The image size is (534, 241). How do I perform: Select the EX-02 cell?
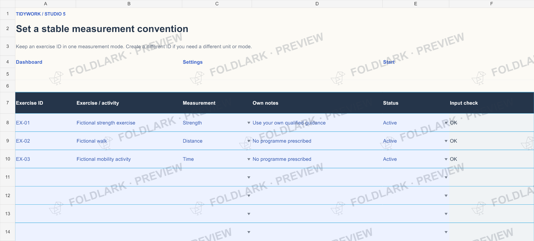tap(46, 141)
